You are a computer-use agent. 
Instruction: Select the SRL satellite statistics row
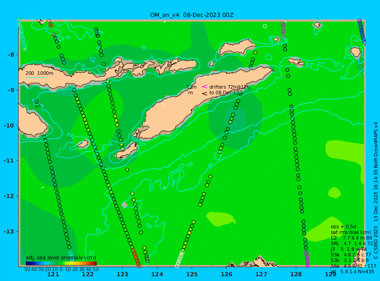point(352,243)
